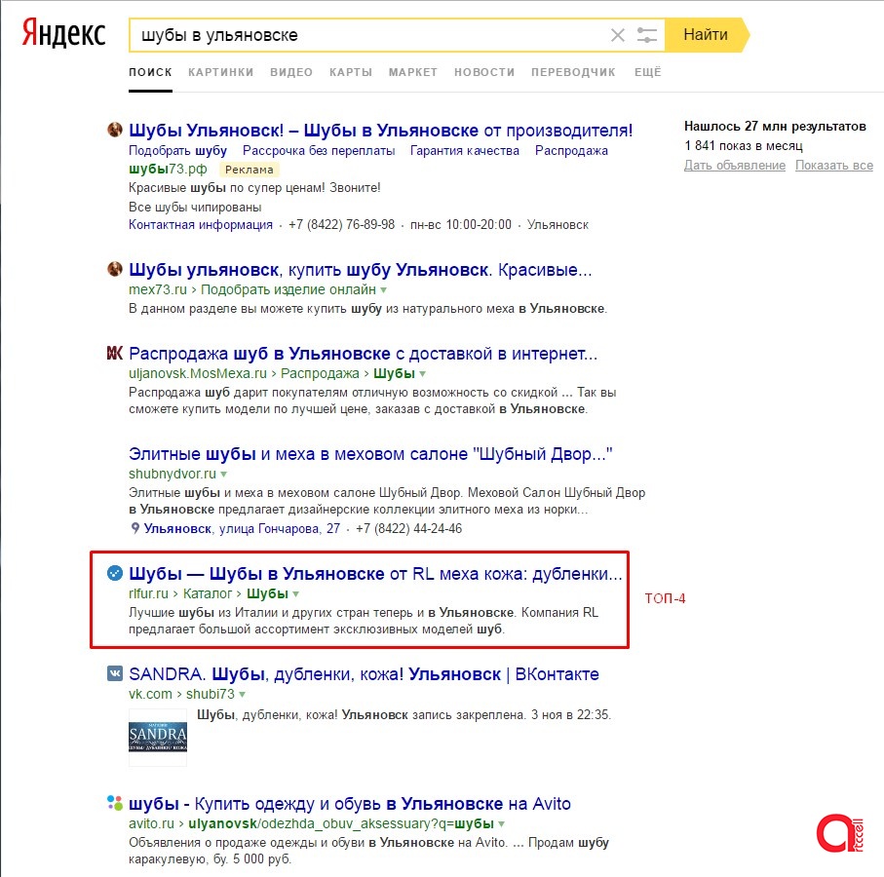Viewport: 884px width, 877px height.
Task: Open the rlfur.ru Каталог breadcrumb
Action: [x=208, y=593]
